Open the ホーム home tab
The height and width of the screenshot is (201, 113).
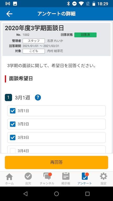point(9,179)
